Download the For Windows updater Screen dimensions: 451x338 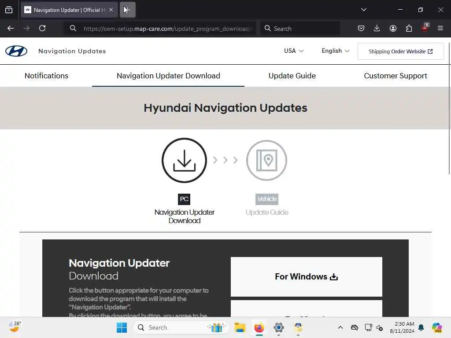tap(307, 277)
